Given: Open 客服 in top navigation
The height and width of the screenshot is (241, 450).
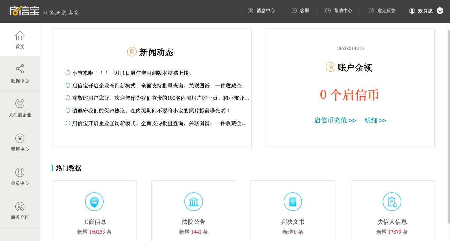Looking at the screenshot, I should 300,11.
